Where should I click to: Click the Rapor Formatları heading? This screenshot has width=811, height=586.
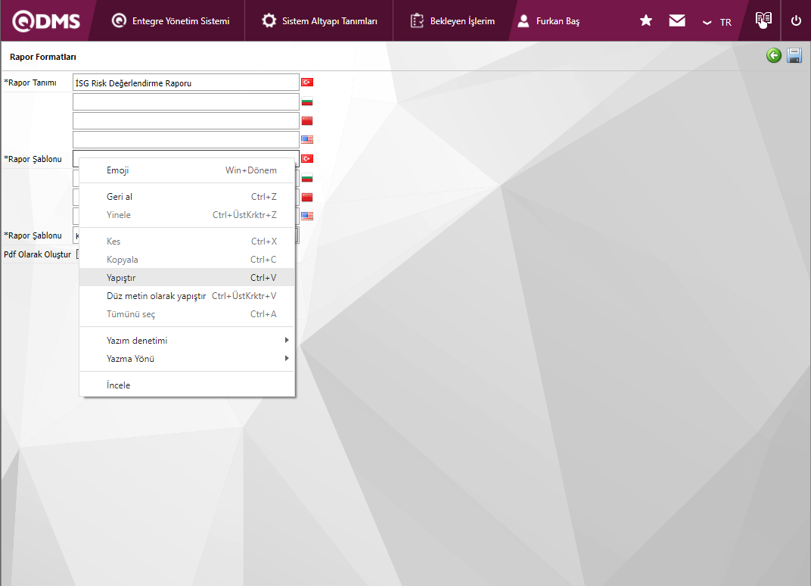pyautogui.click(x=43, y=57)
